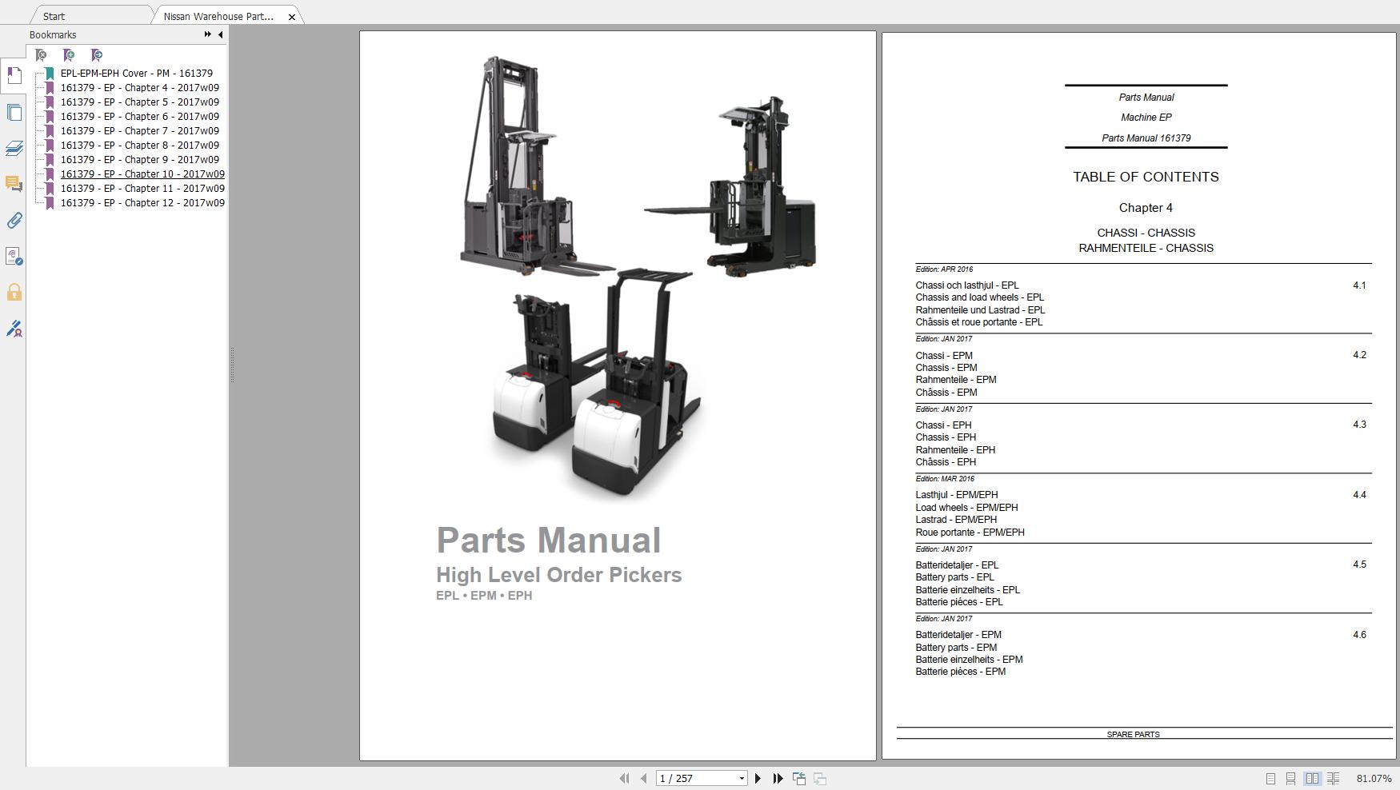Screen dimensions: 1400x790
Task: Click the 'SPARE PARTS' footer text
Action: [x=1133, y=735]
